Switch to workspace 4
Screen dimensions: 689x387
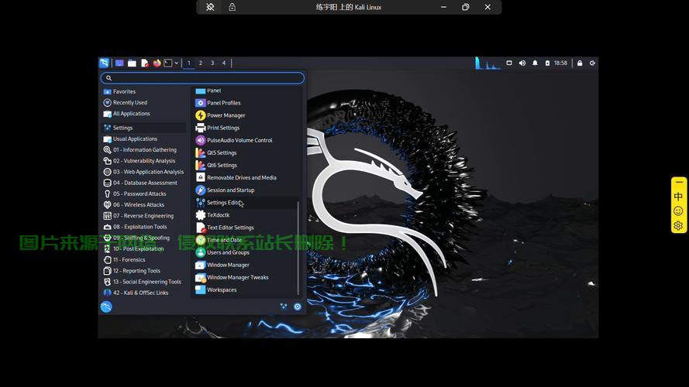click(x=224, y=63)
